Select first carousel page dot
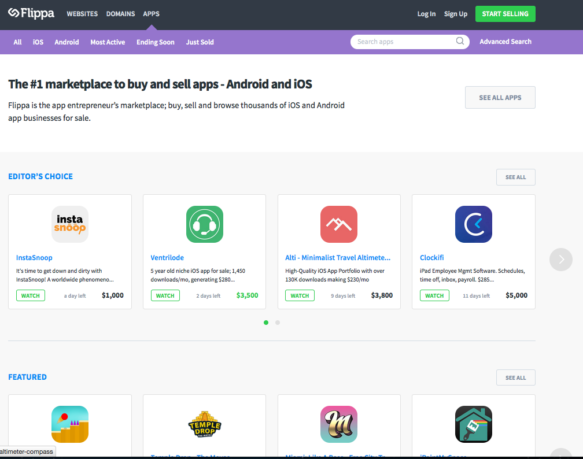Viewport: 583px width, 459px height. pos(266,323)
